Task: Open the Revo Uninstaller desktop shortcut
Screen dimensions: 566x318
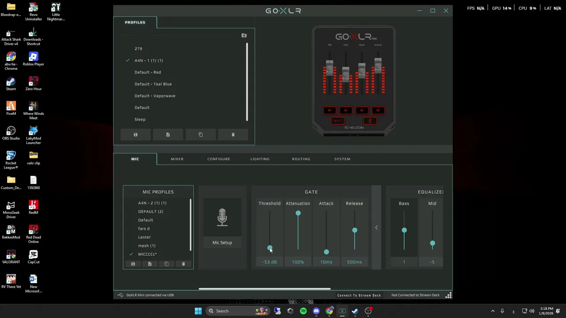Action: coord(34,11)
